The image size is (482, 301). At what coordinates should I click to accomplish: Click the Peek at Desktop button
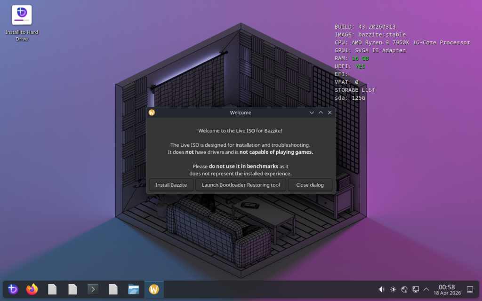coord(470,289)
